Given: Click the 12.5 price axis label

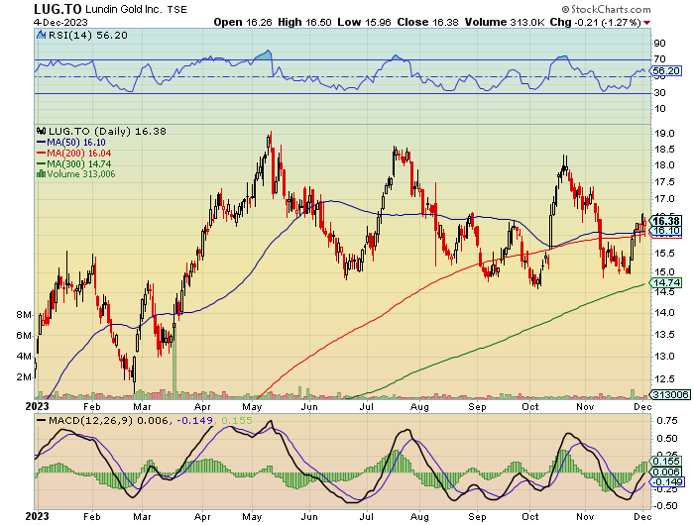Looking at the screenshot, I should pos(664,379).
